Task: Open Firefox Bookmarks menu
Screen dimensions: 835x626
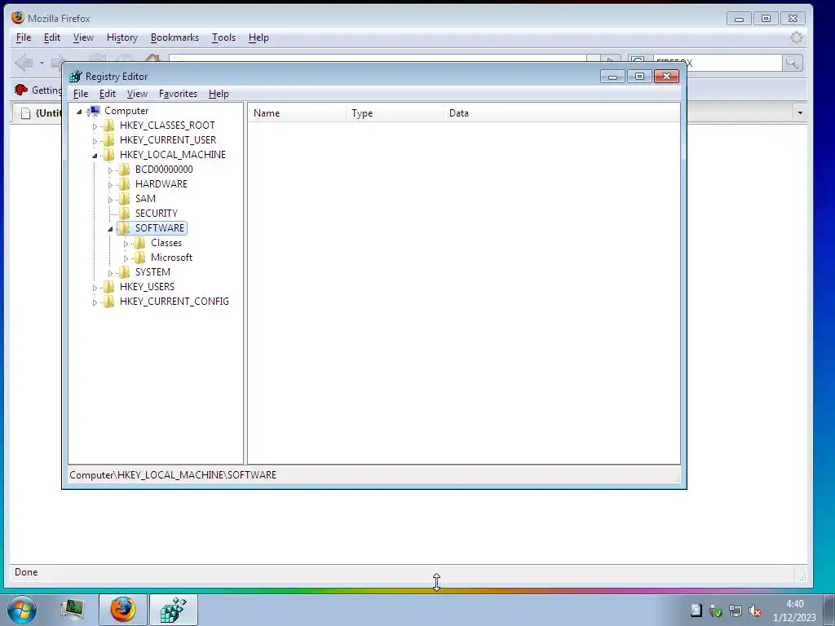Action: (x=175, y=37)
